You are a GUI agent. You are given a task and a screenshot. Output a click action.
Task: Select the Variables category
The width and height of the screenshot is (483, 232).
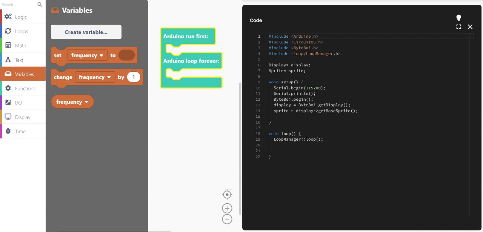tap(23, 74)
